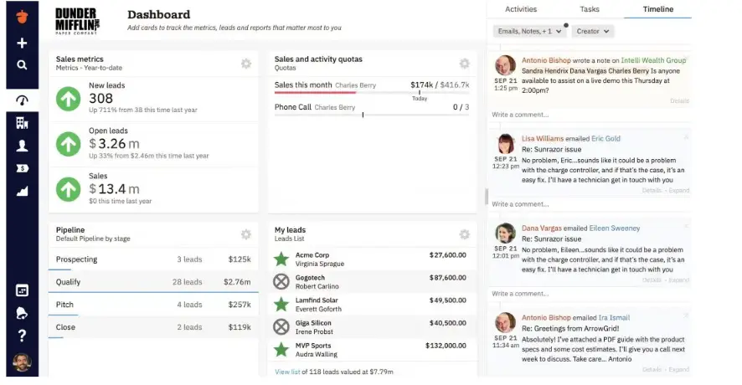Click the acorn logo icon in sidebar
The width and height of the screenshot is (742, 385).
tap(23, 17)
